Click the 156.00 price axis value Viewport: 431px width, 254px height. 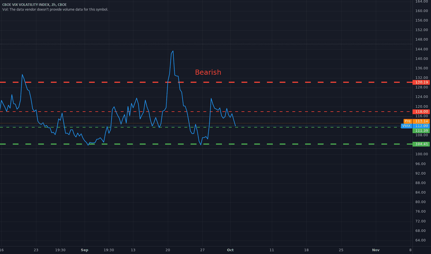pyautogui.click(x=422, y=20)
